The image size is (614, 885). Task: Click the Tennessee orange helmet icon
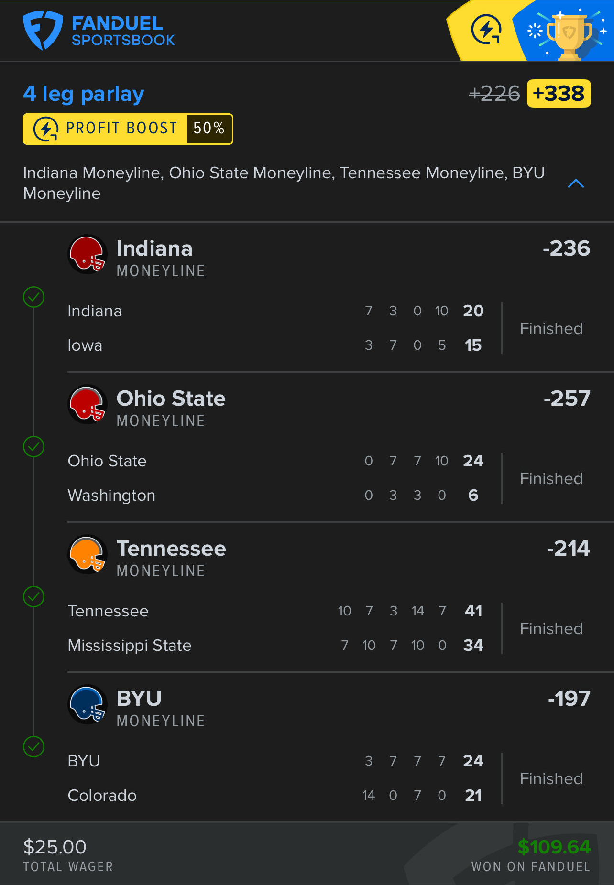tap(88, 555)
